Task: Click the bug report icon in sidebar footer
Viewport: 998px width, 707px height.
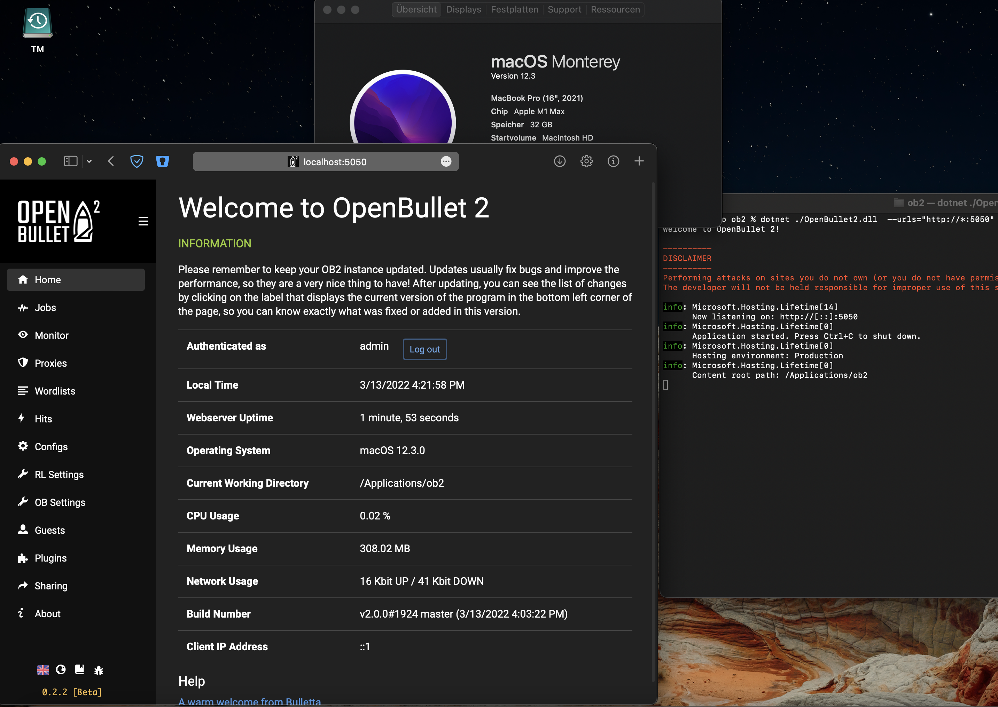Action: pyautogui.click(x=99, y=670)
